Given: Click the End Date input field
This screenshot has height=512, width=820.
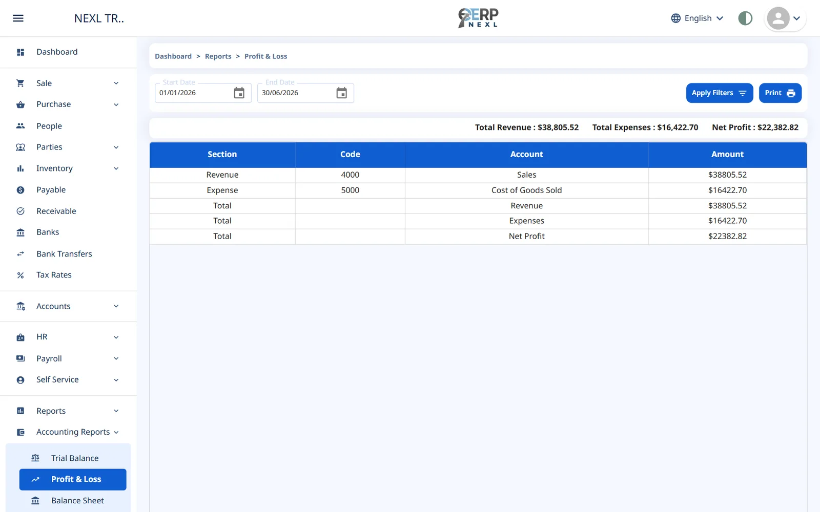Looking at the screenshot, I should (x=305, y=93).
